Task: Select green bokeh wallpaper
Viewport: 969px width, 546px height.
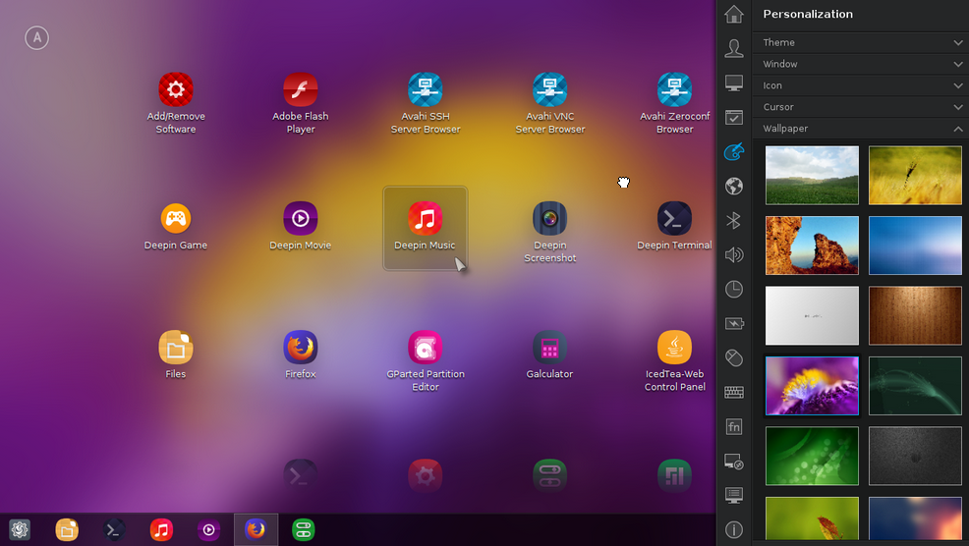Action: pyautogui.click(x=812, y=456)
